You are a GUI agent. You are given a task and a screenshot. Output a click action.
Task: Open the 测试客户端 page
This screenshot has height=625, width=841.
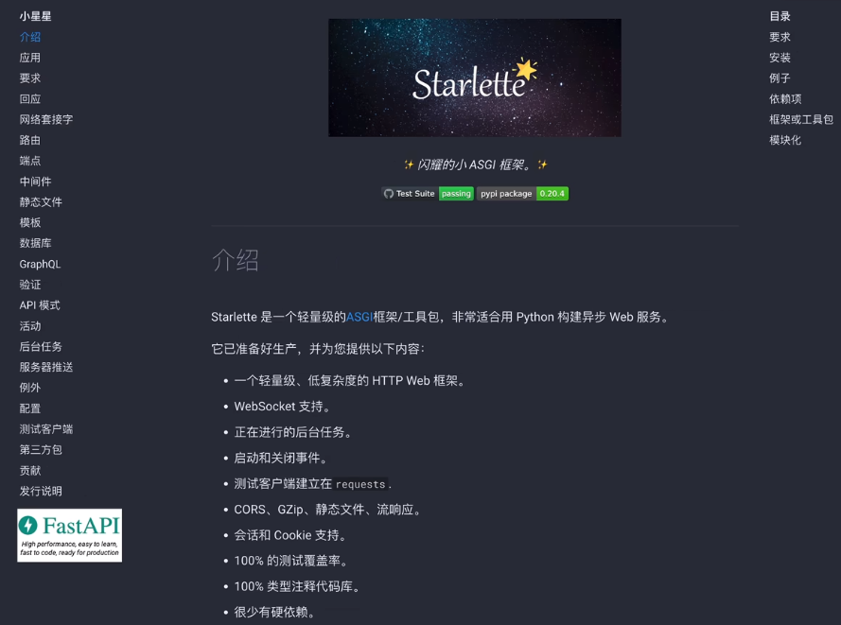[x=46, y=429]
